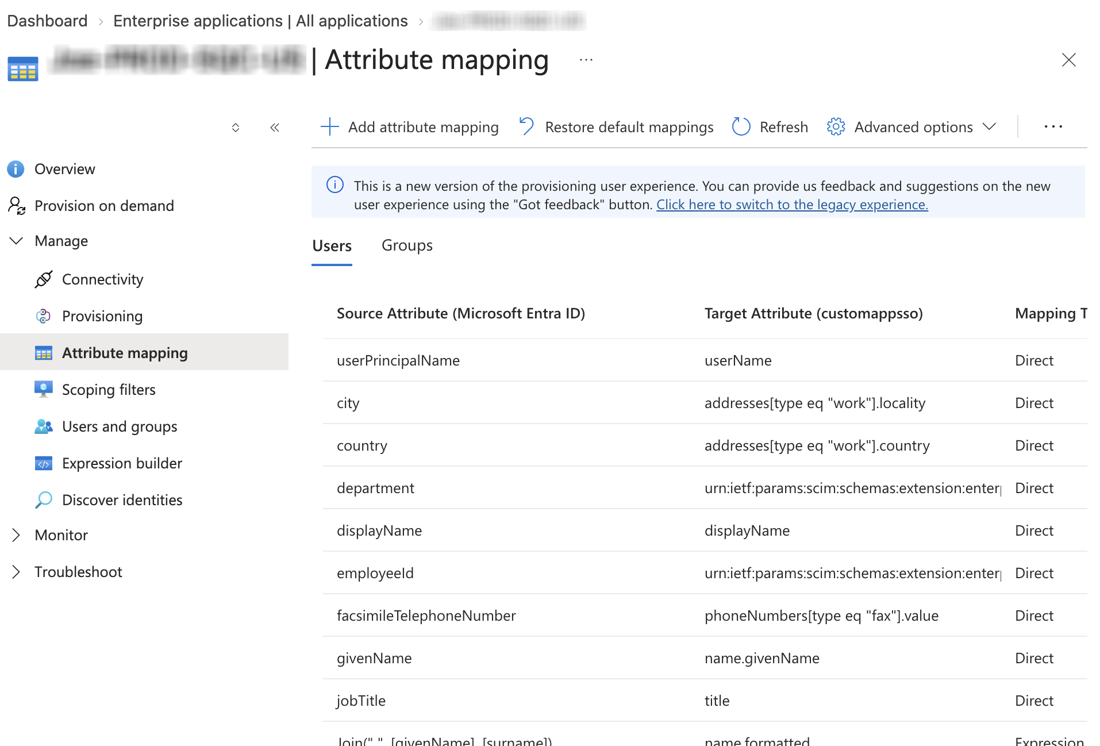Image resolution: width=1100 pixels, height=746 pixels.
Task: Select the Users tab
Action: [x=332, y=245]
